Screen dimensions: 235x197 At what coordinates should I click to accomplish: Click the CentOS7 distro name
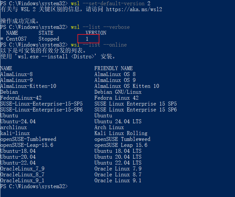(x=16, y=39)
